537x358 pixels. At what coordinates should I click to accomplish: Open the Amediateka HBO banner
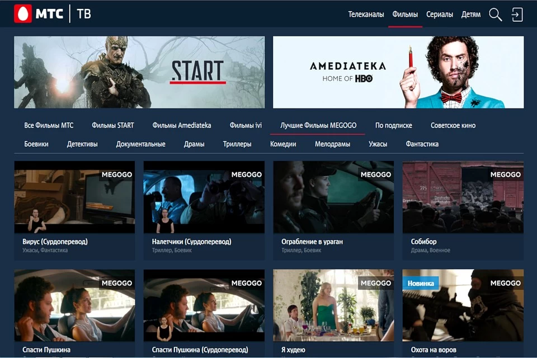398,72
